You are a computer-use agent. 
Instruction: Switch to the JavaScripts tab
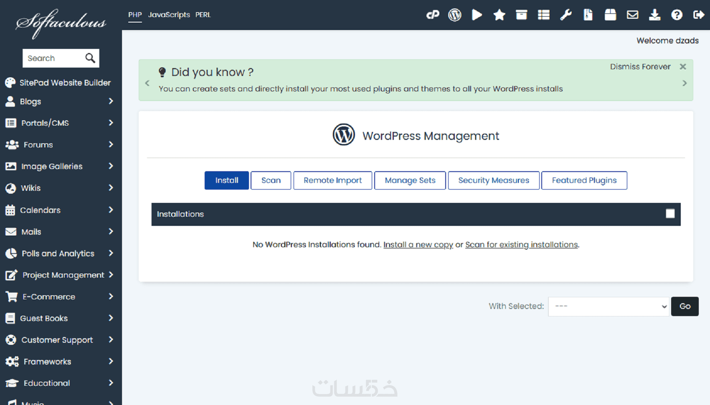[169, 15]
